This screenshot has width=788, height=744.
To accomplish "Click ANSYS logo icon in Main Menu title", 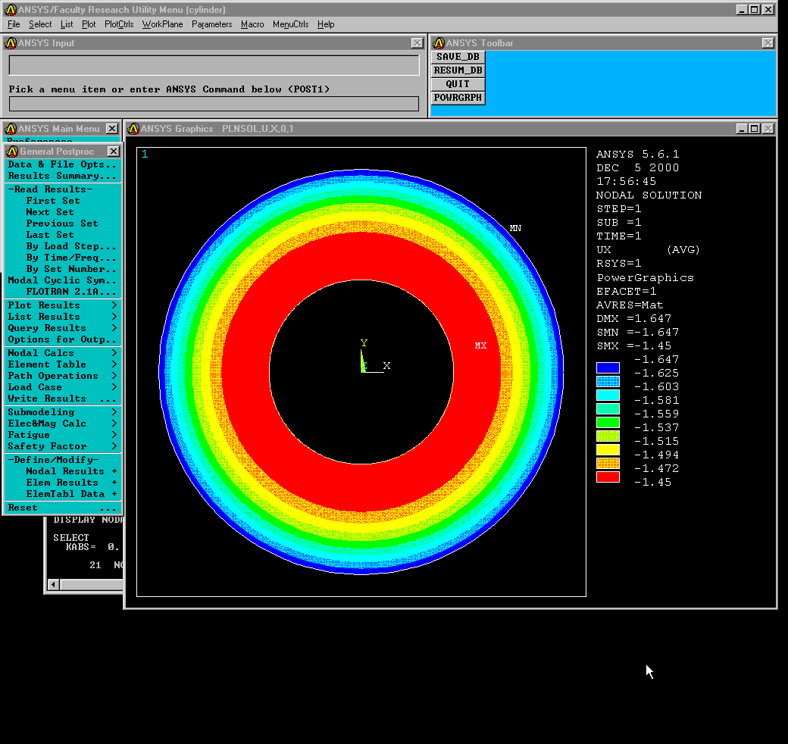I will 11,129.
